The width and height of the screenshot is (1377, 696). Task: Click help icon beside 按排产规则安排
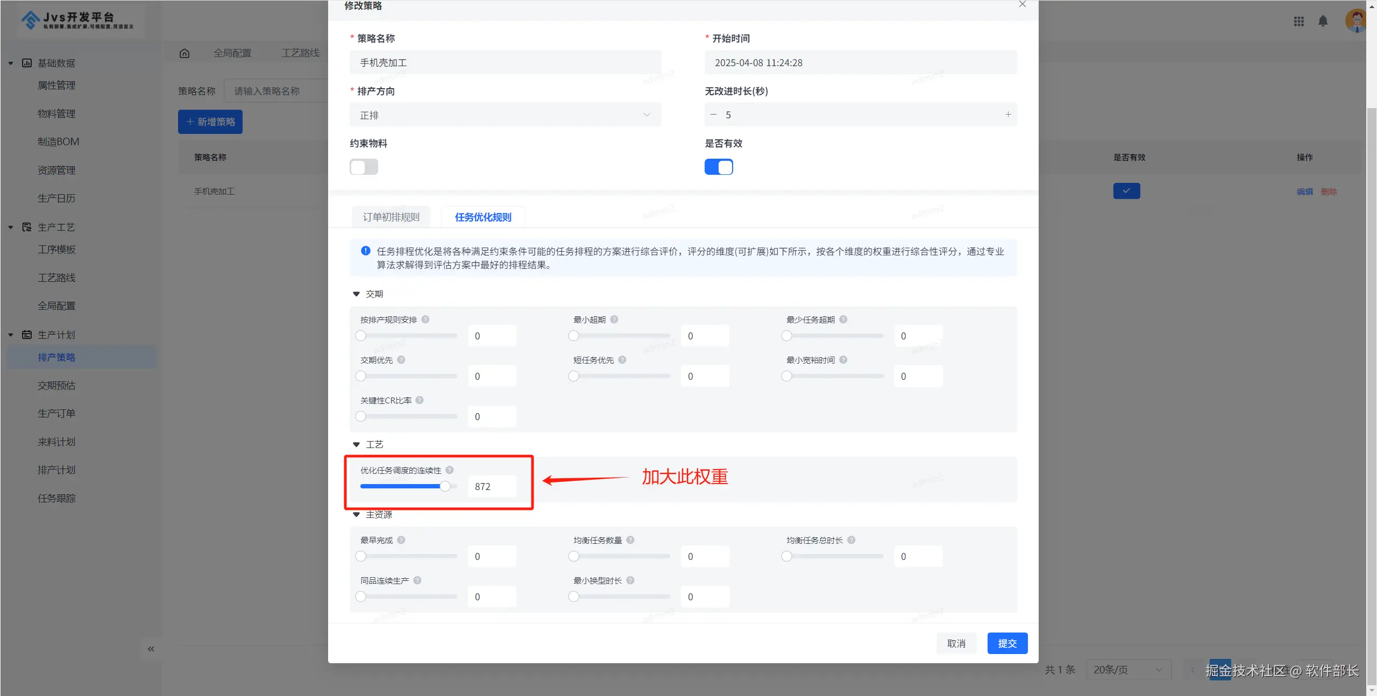point(425,319)
